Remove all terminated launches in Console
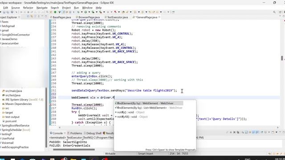 tap(238, 132)
